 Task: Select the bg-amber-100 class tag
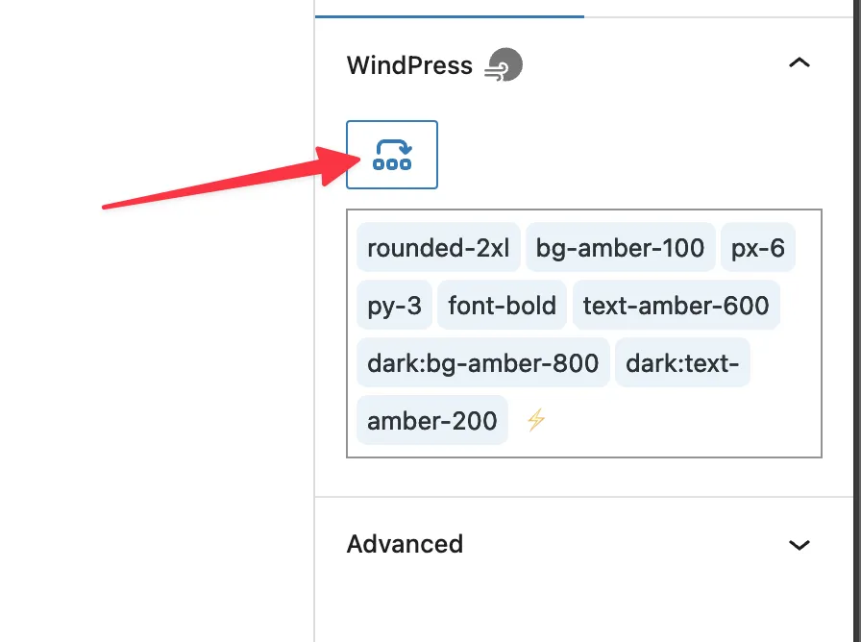(620, 249)
